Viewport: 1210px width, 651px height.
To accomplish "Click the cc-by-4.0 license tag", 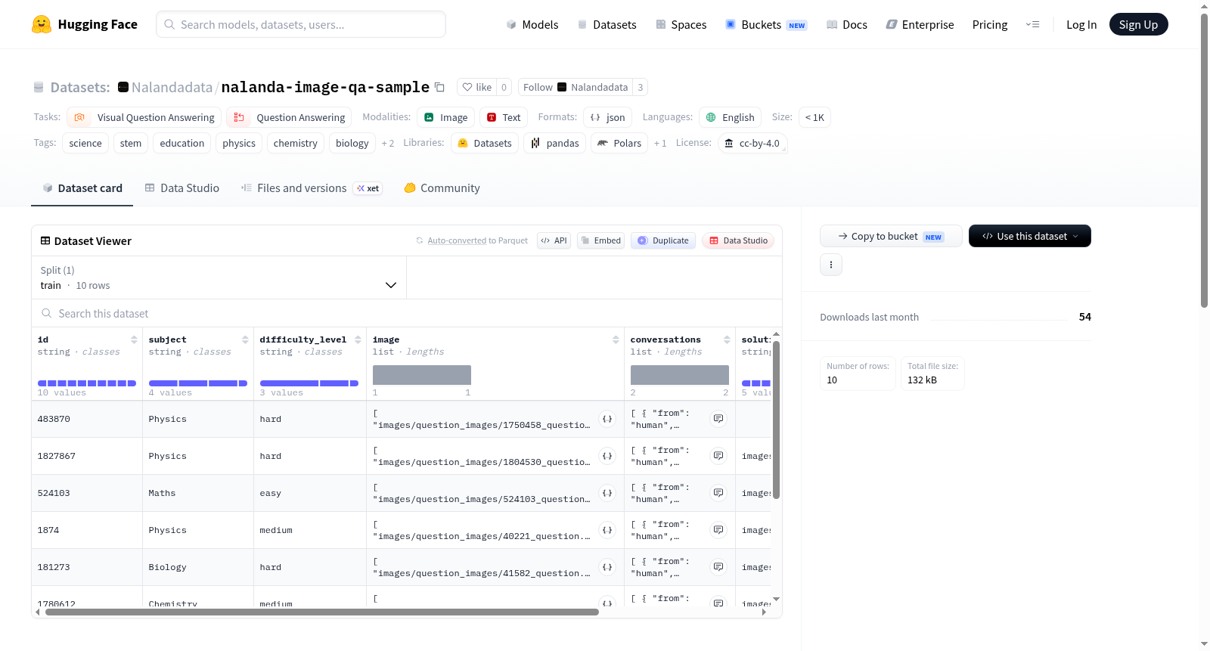I will (752, 143).
